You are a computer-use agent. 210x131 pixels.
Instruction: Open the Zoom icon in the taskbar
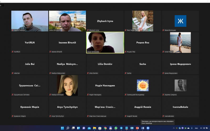tap(148, 128)
